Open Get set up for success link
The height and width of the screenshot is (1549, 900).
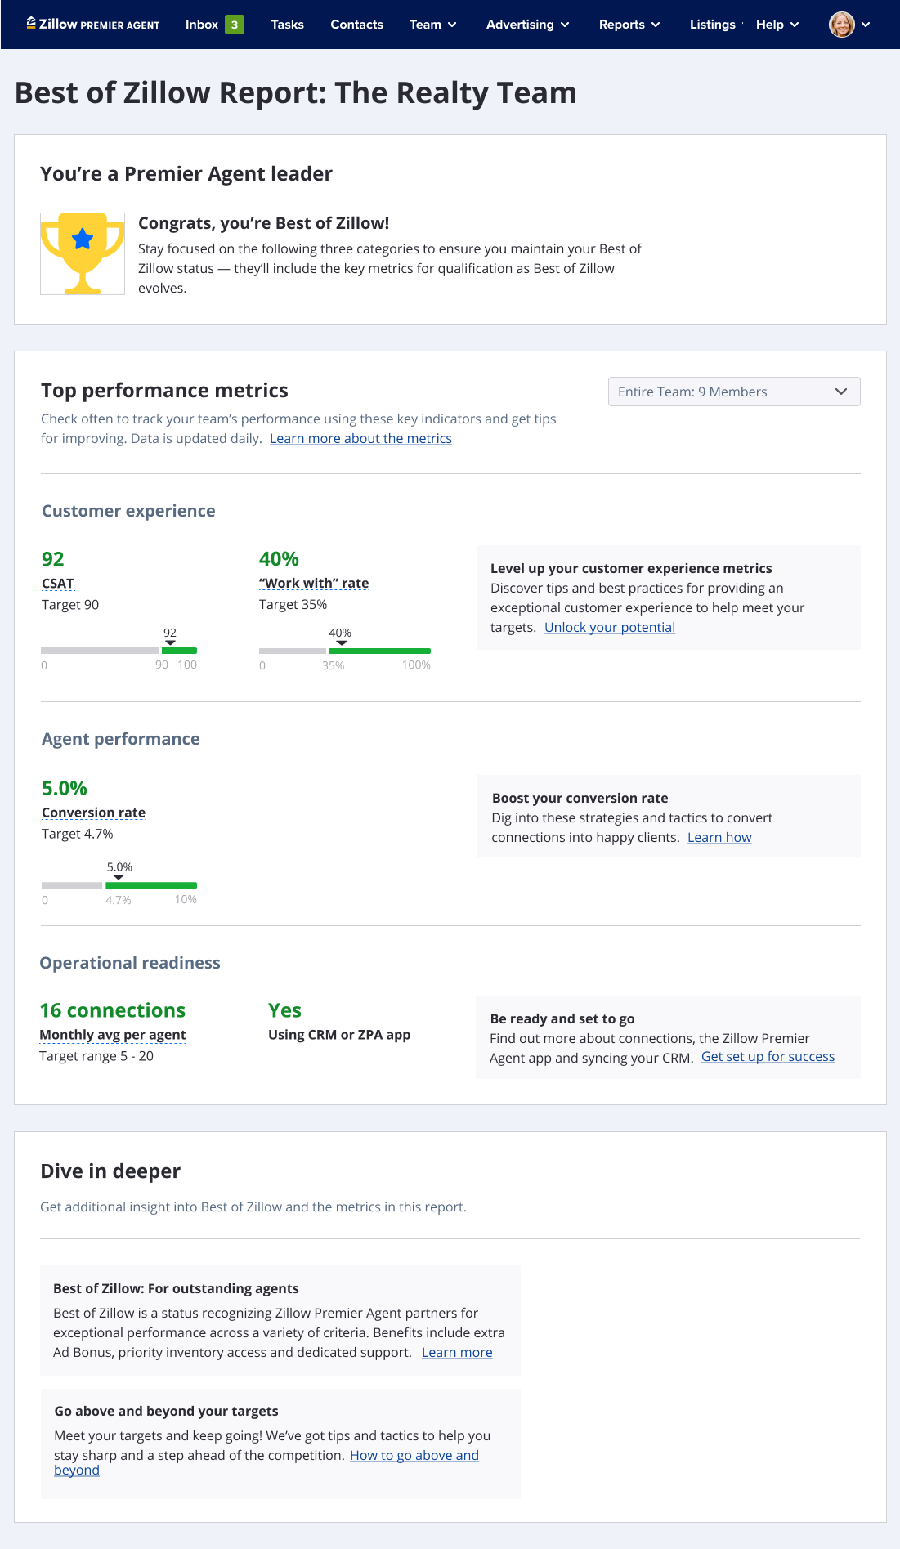pos(768,1056)
